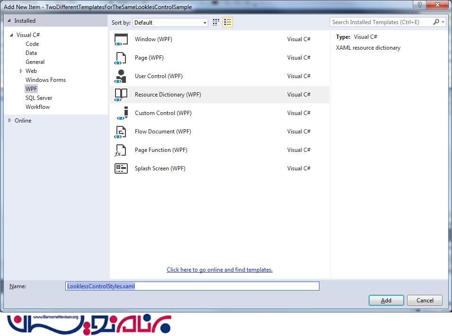Click the Resource Dictionary (WPF) book icon
This screenshot has height=336, width=452.
pyautogui.click(x=121, y=95)
